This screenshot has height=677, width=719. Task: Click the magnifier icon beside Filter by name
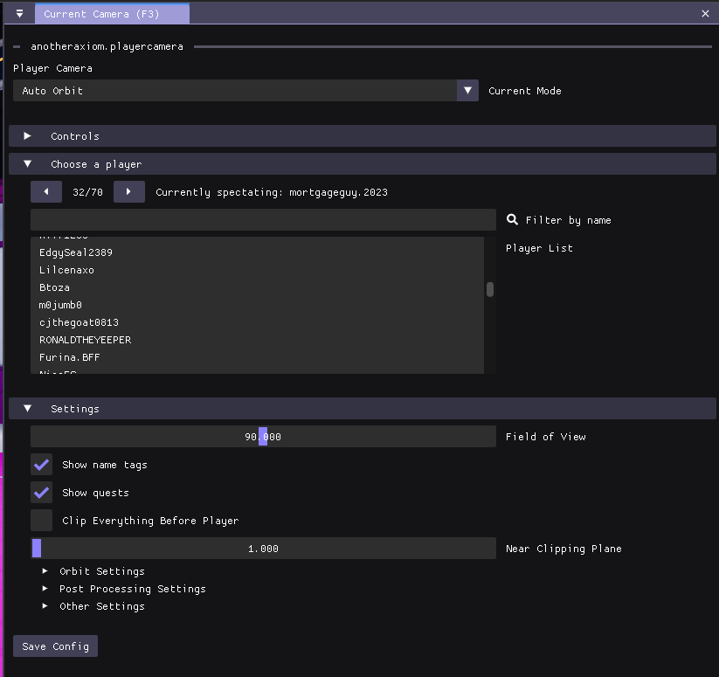(x=512, y=219)
